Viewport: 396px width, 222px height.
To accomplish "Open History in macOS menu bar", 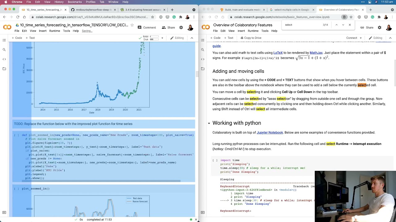I will [59, 2].
